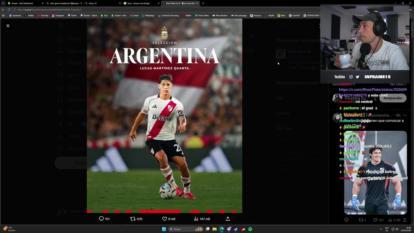
Task: Open the WhatsApp bookmark
Action: (148, 16)
